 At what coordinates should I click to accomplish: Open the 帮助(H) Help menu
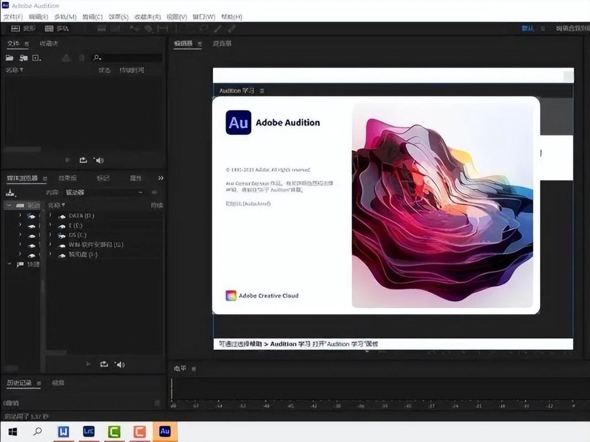point(232,17)
